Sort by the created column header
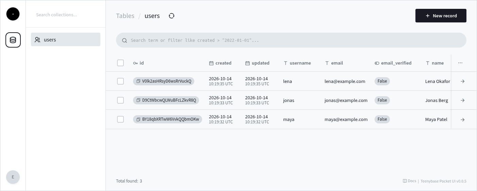The height and width of the screenshot is (191, 477). pos(220,63)
